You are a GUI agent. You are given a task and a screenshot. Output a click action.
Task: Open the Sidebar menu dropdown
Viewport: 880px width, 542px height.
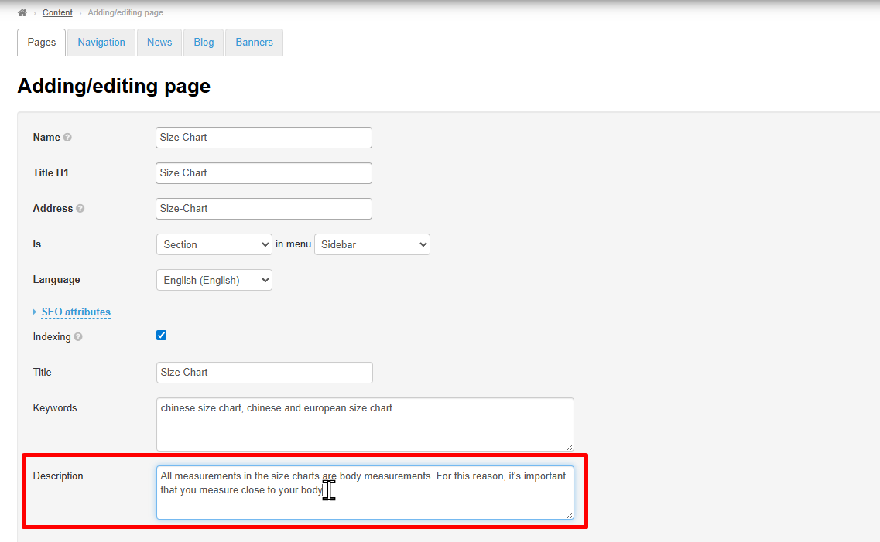[372, 244]
